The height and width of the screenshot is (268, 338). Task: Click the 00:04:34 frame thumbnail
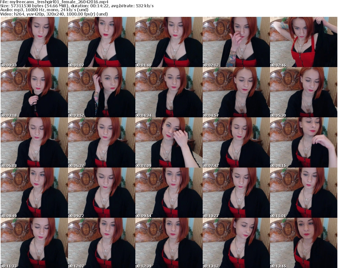169,92
